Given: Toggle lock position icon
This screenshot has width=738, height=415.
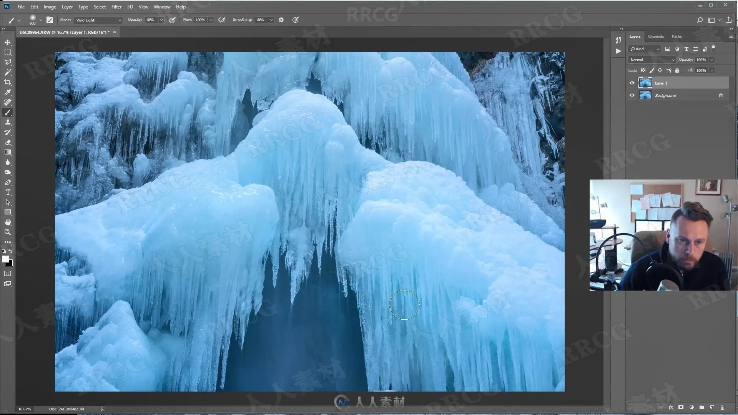Looking at the screenshot, I should tap(660, 70).
